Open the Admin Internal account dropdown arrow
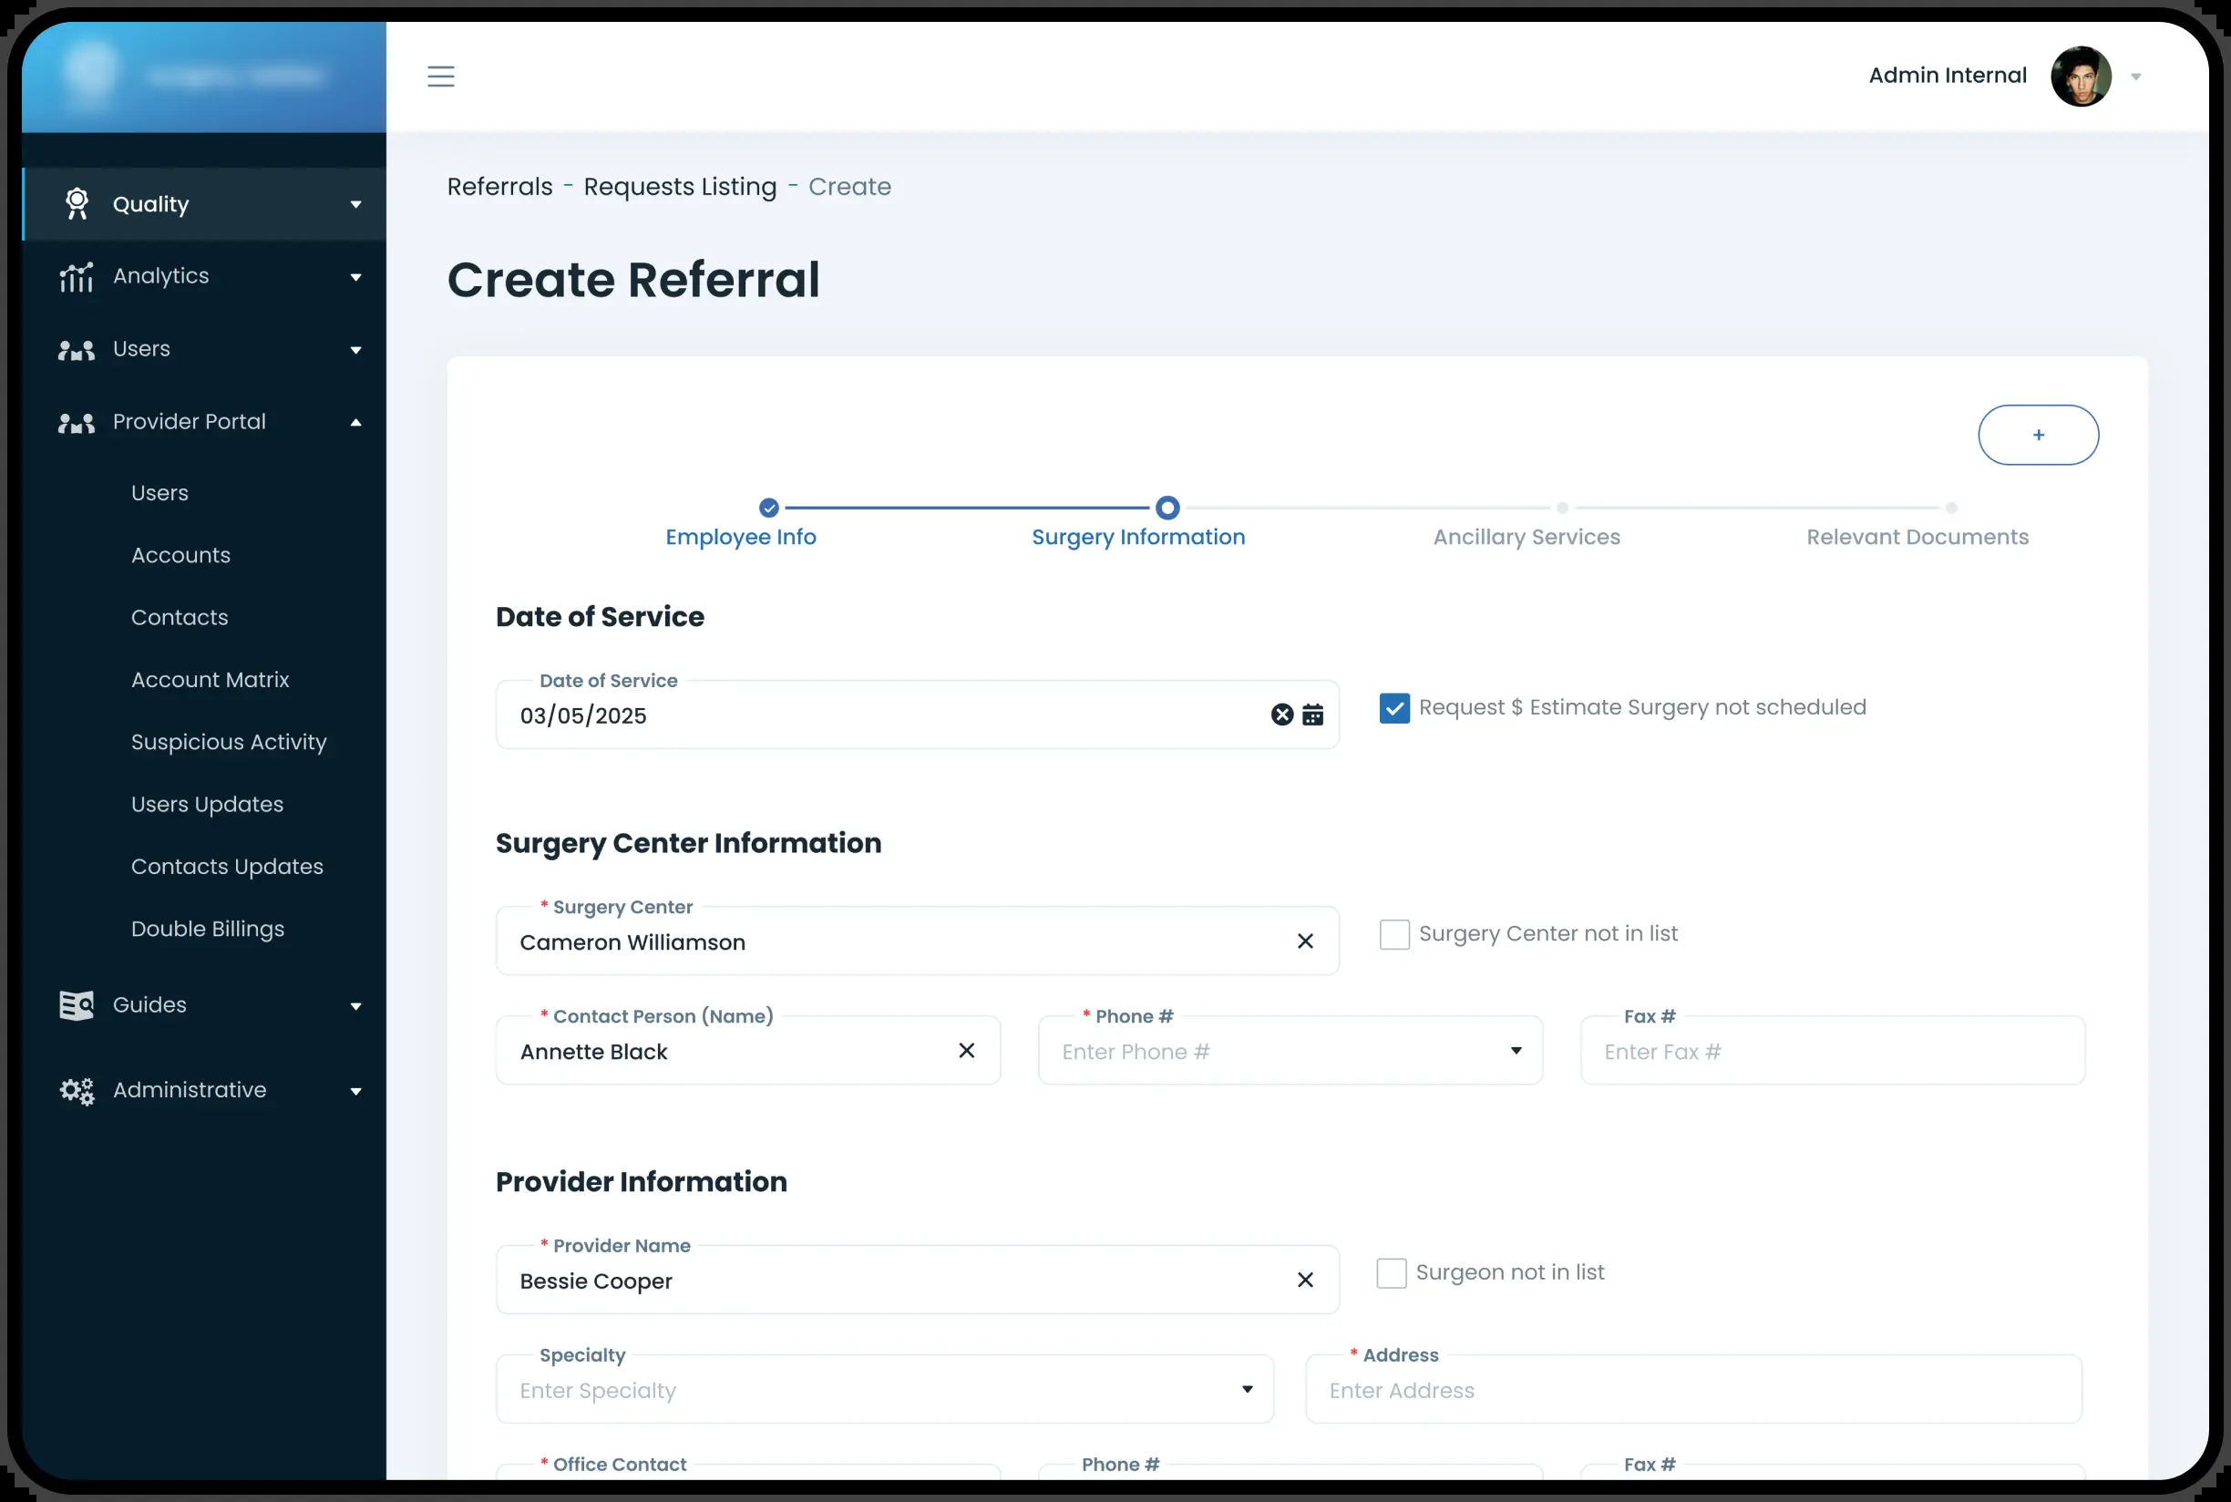The width and height of the screenshot is (2231, 1502). click(2135, 77)
